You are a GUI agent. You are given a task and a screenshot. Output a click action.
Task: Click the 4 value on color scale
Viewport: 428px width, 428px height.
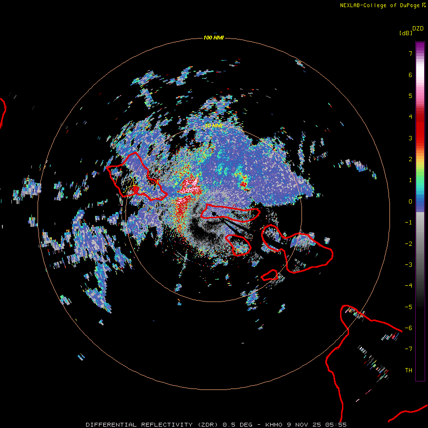pos(410,117)
